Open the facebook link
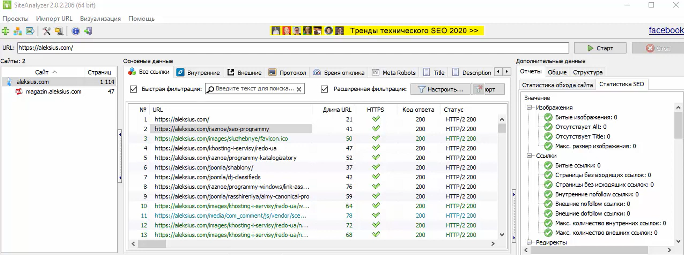684x255 pixels. click(x=666, y=30)
